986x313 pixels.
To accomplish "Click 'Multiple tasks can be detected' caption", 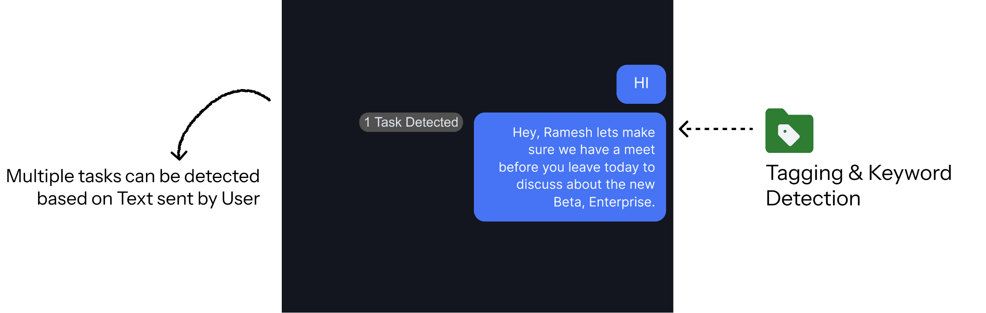I will click(x=133, y=176).
